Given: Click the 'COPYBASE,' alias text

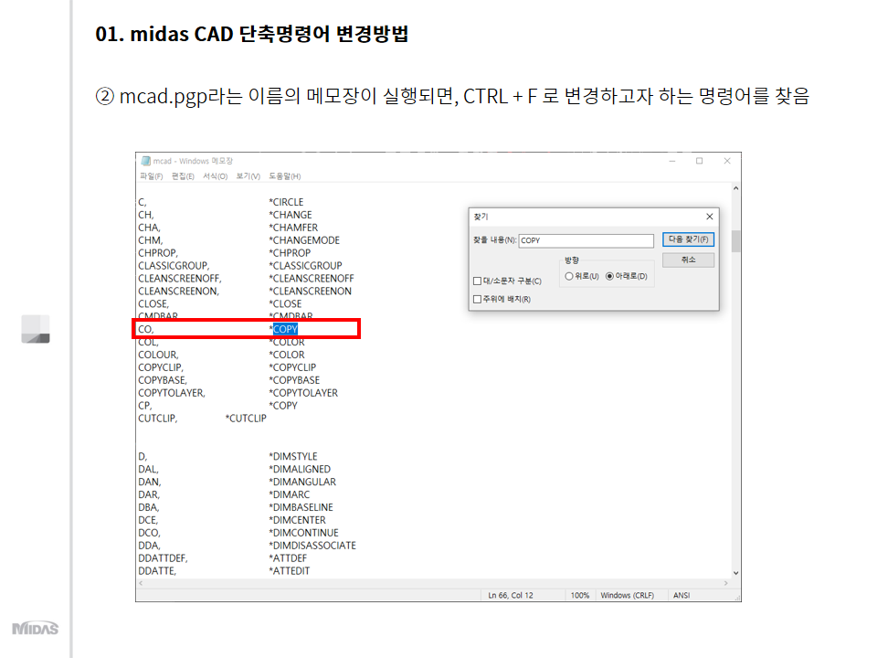Looking at the screenshot, I should coord(163,380).
